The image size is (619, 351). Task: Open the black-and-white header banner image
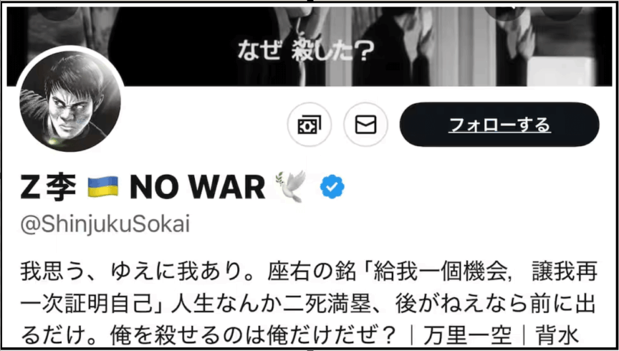pos(309,47)
